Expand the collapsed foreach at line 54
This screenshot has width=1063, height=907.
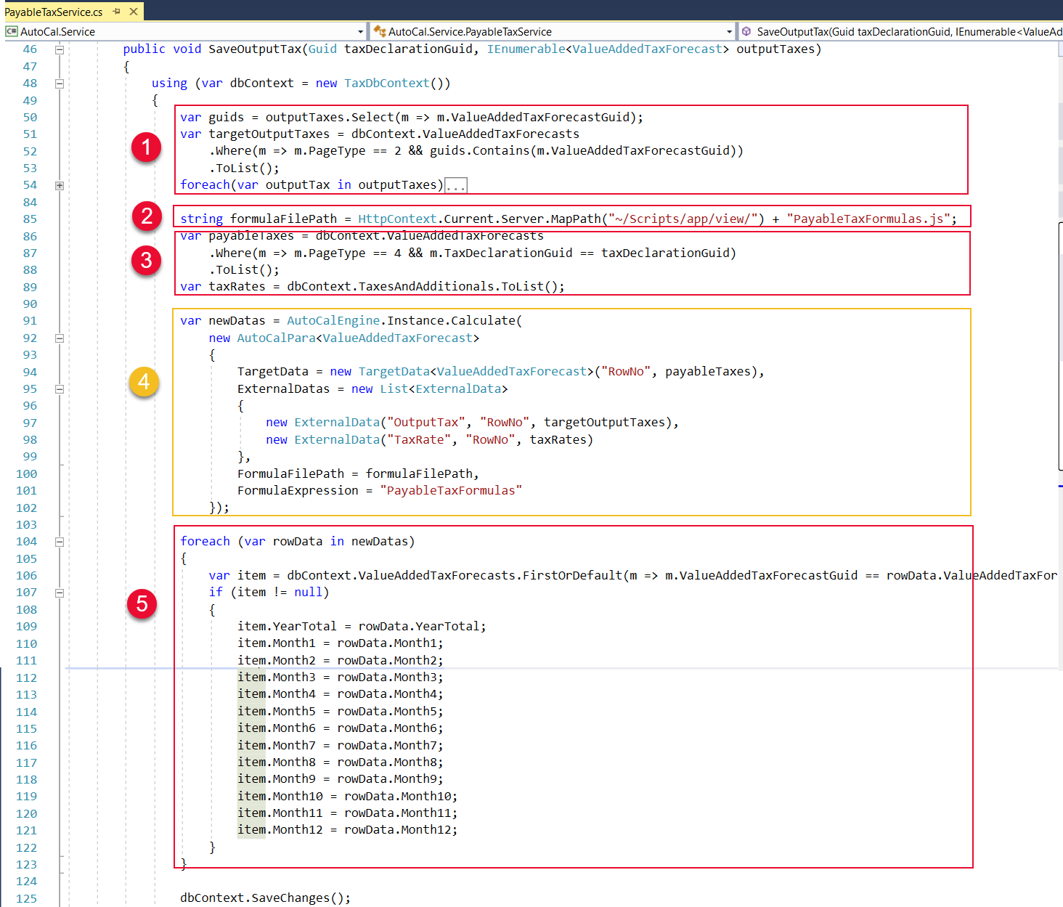(60, 185)
